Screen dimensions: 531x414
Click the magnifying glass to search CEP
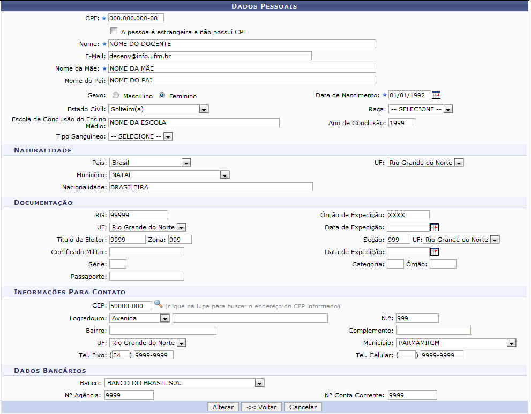click(158, 304)
